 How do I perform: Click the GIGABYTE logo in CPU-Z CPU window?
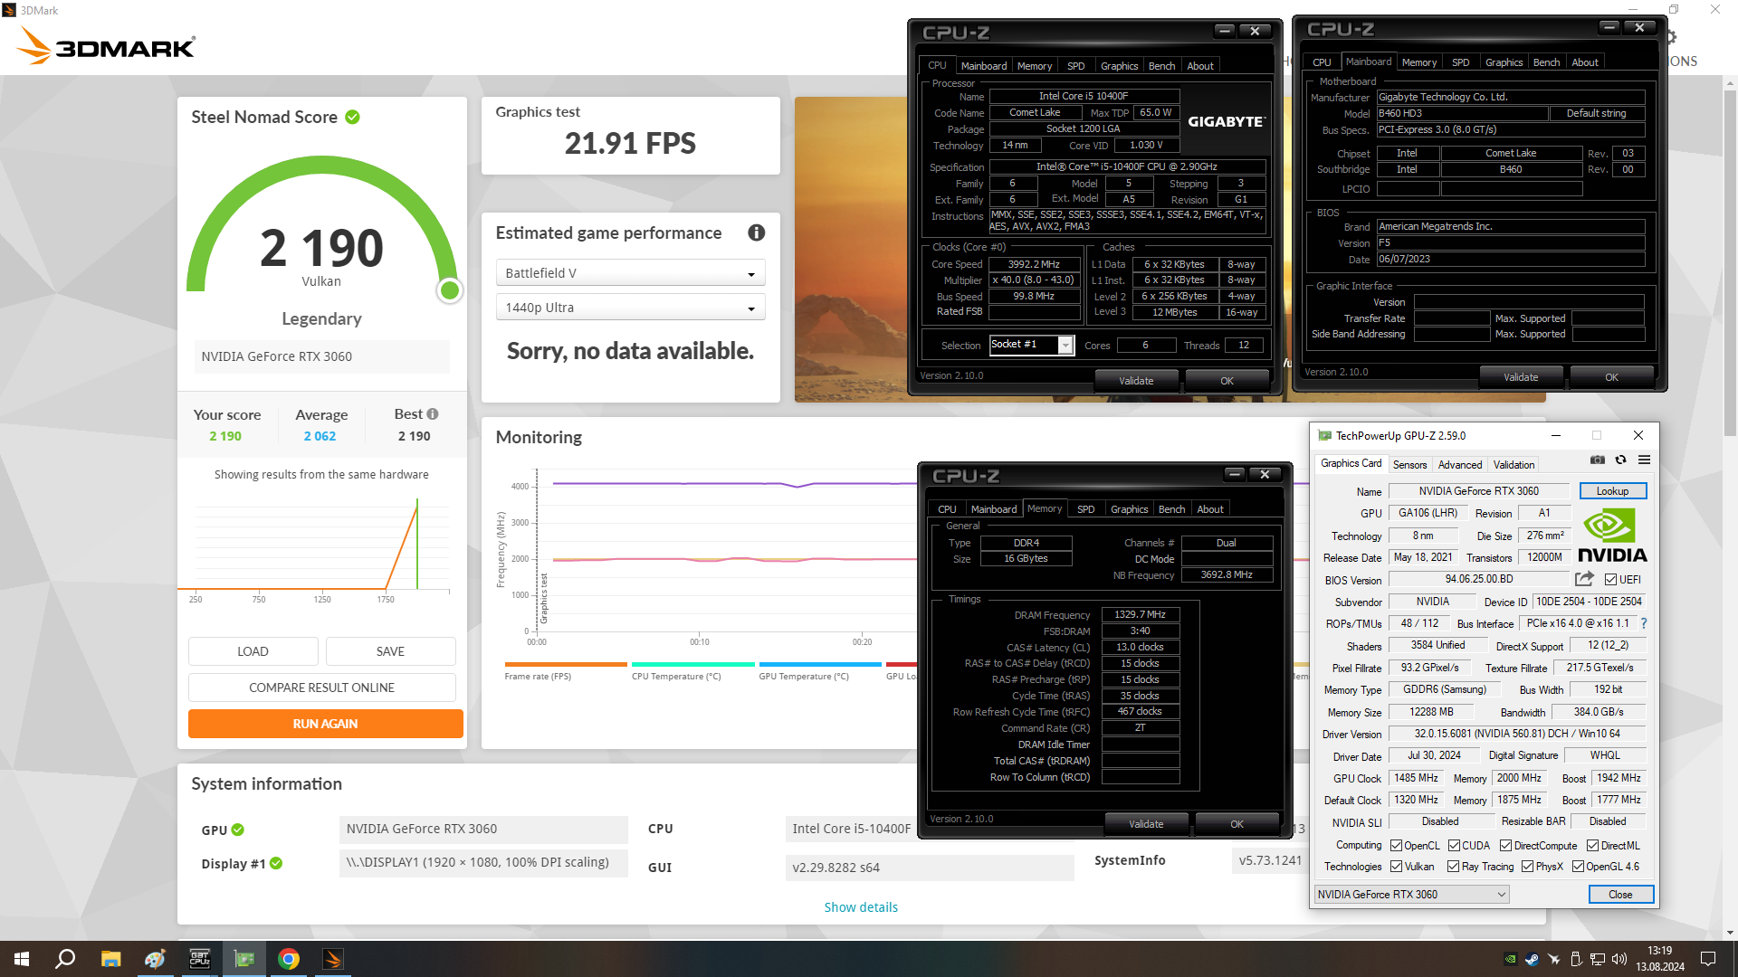(1227, 121)
